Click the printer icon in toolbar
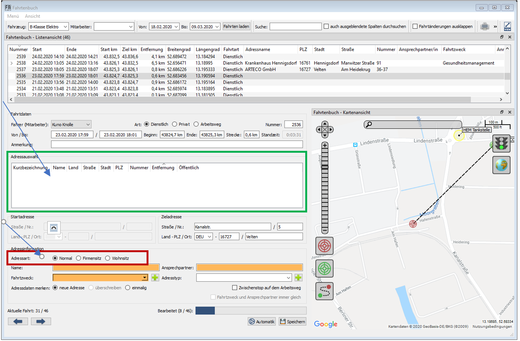The height and width of the screenshot is (341, 520). 484,26
